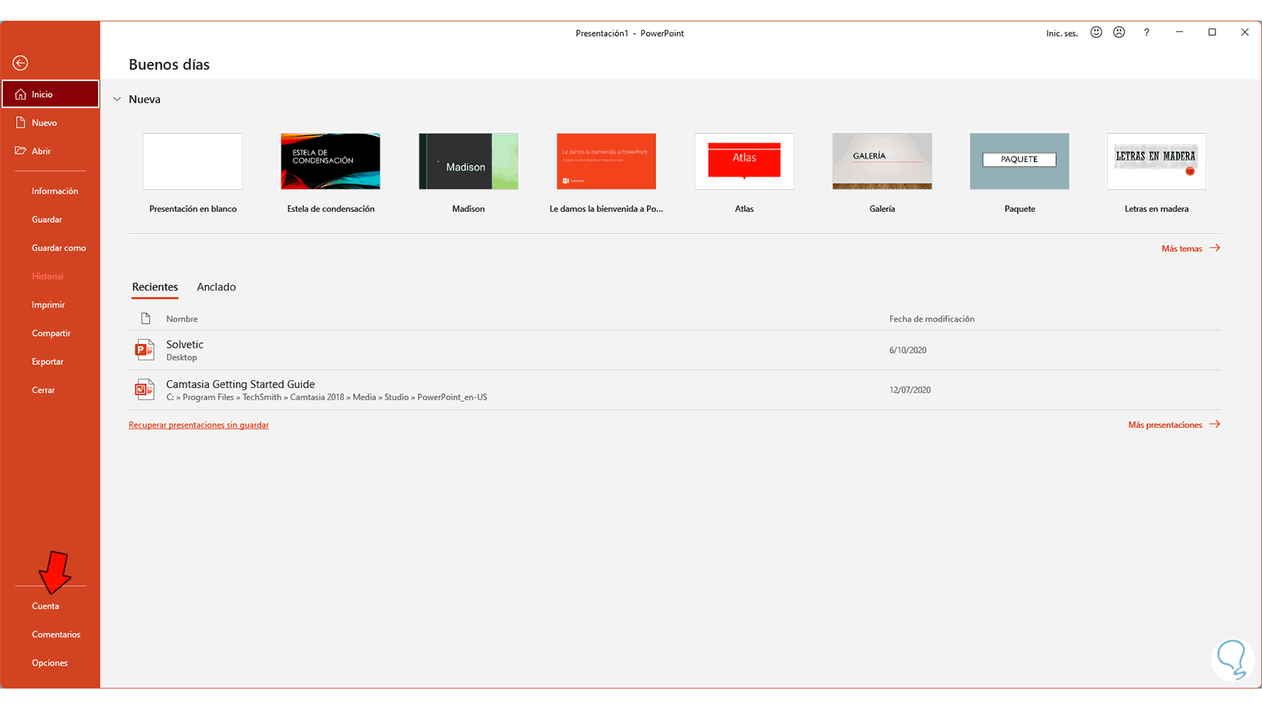Screen dimensions: 1262x710
Task: Click the open folder icon beside Abrir
Action: [x=21, y=151]
